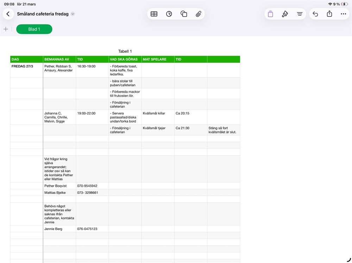Open the organize sort and filter menu
The height and width of the screenshot is (263, 352).
[300, 14]
